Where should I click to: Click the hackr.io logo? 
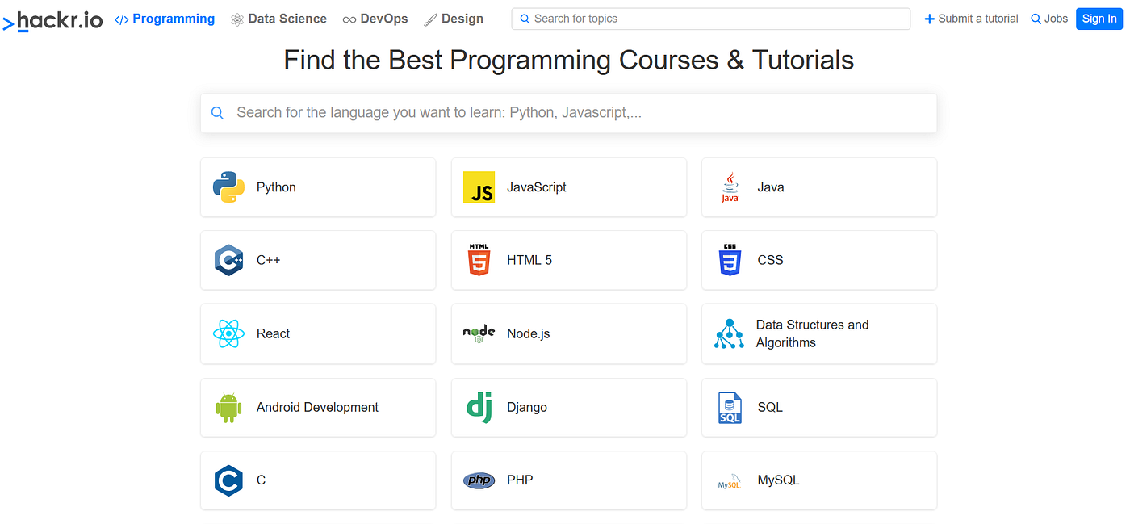52,19
